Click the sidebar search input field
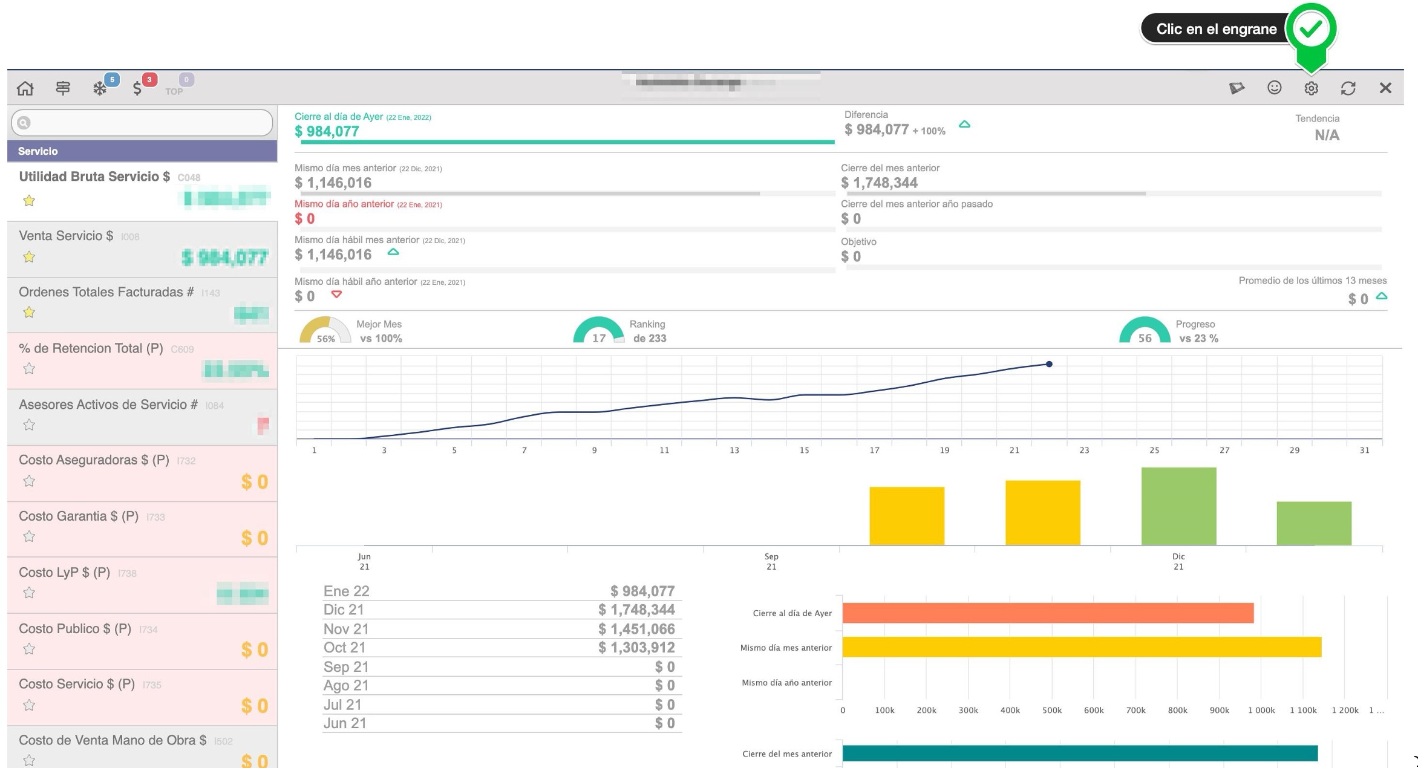This screenshot has height=768, width=1418. (142, 123)
